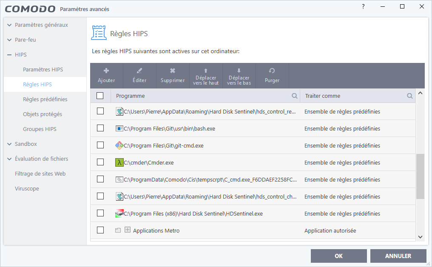This screenshot has height=267, width=432.
Task: Click Ensemble de règles prédéfinies for HDSentinel.exe
Action: [342, 213]
